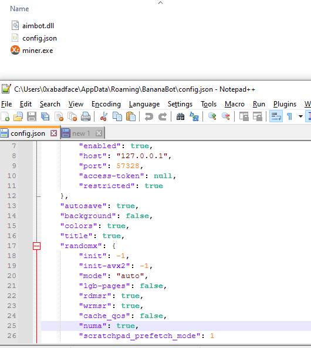This screenshot has height=348, width=311.
Task: Toggle Show All Characters pilcrow icon
Action: 289,116
